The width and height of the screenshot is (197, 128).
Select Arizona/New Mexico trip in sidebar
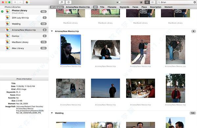click(24, 30)
